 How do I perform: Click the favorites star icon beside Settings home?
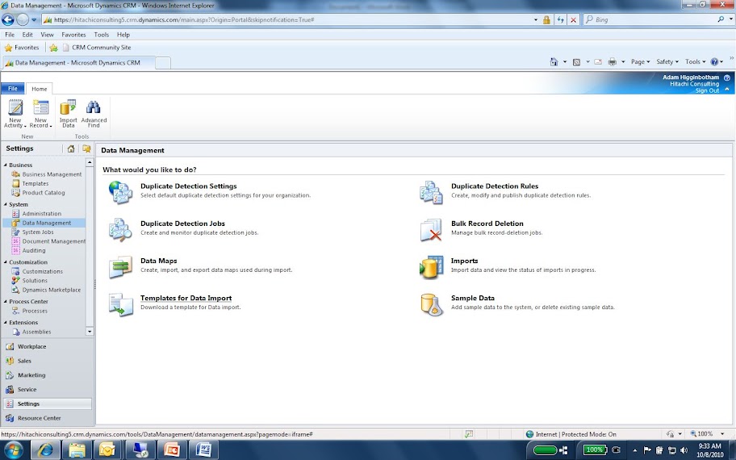86,148
